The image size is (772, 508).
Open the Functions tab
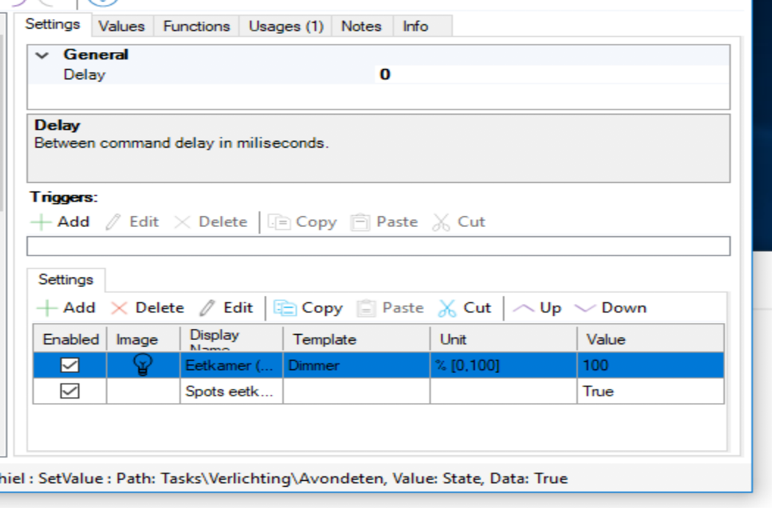[x=196, y=26]
